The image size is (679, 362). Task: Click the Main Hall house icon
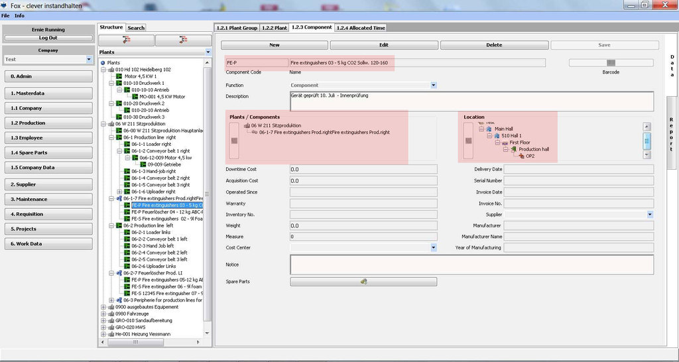[489, 129]
